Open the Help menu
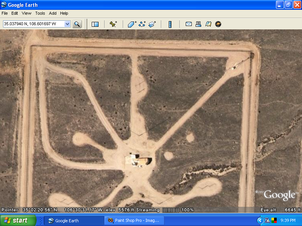 pyautogui.click(x=64, y=13)
